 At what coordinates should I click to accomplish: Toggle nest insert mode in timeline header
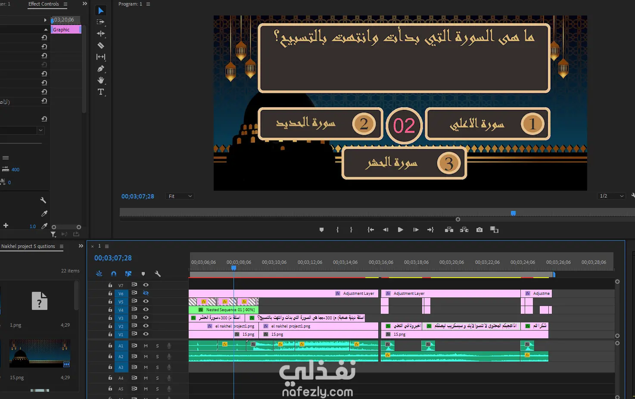[99, 274]
